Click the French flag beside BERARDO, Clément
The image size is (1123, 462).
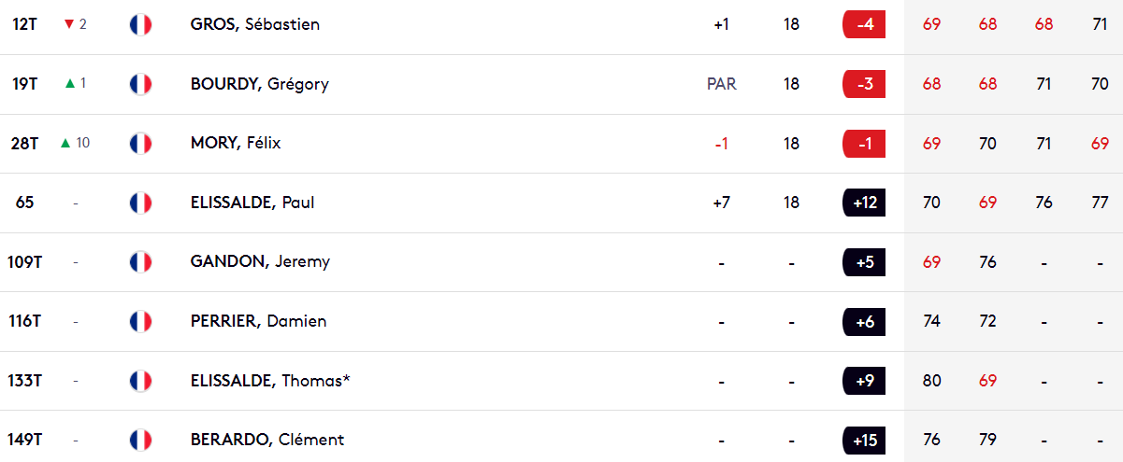[140, 440]
